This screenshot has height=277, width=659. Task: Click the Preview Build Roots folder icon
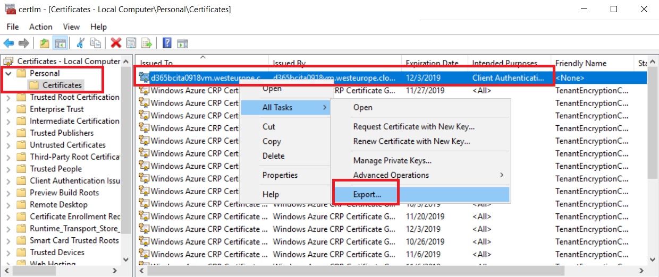point(22,193)
